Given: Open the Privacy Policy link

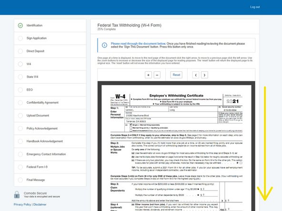Looking at the screenshot, I should [22, 204].
